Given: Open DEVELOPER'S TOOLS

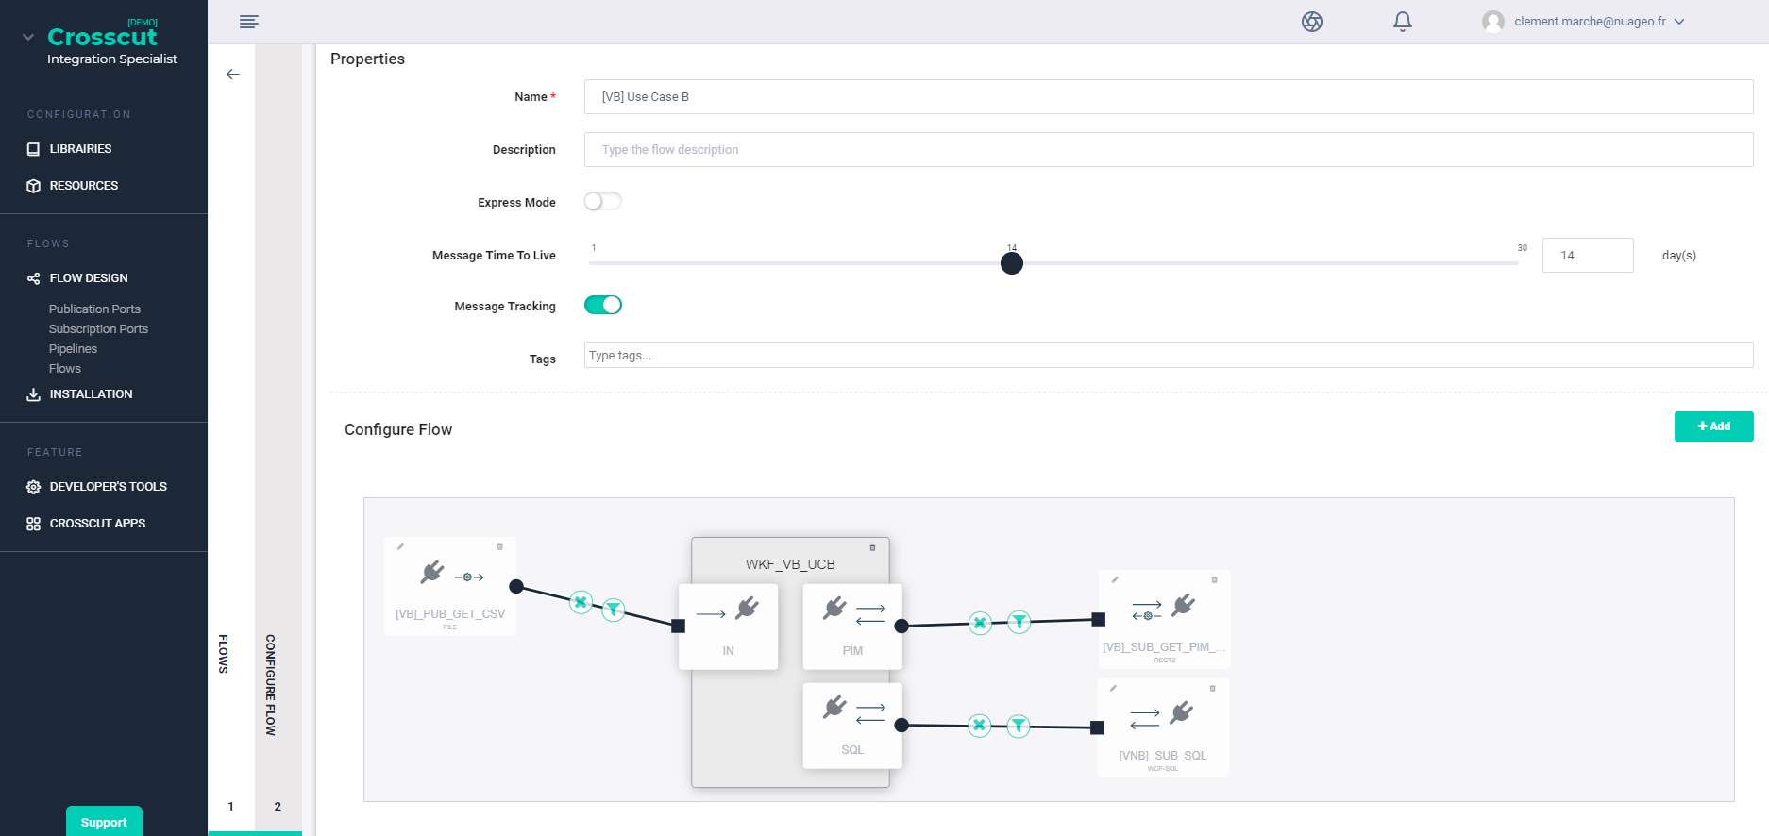Looking at the screenshot, I should (x=108, y=487).
